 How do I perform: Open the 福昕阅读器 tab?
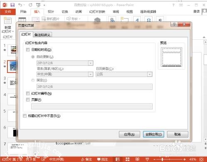tap(148, 12)
